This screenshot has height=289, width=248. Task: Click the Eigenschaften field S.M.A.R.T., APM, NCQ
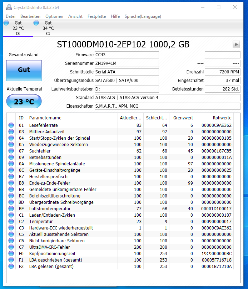168,106
